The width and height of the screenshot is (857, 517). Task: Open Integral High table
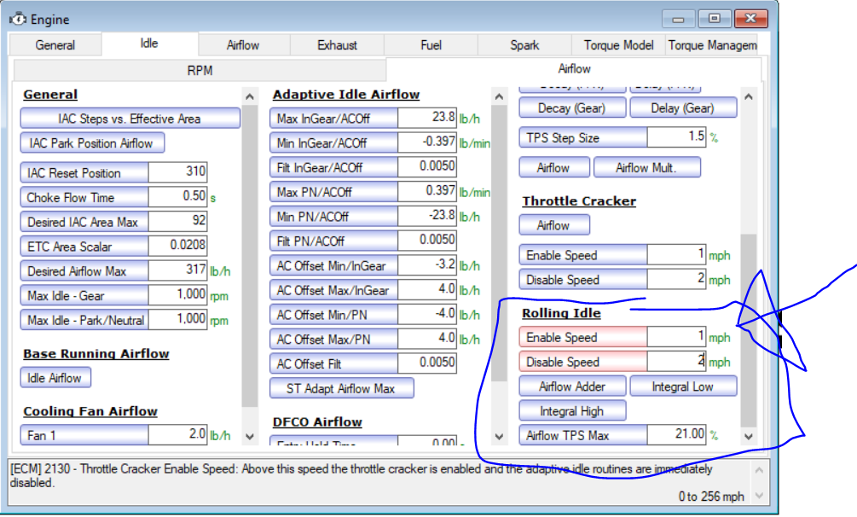click(x=572, y=411)
